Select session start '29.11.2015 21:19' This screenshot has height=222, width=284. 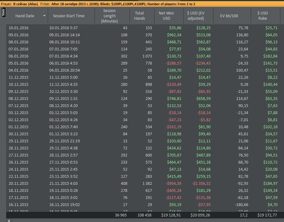click(x=65, y=141)
